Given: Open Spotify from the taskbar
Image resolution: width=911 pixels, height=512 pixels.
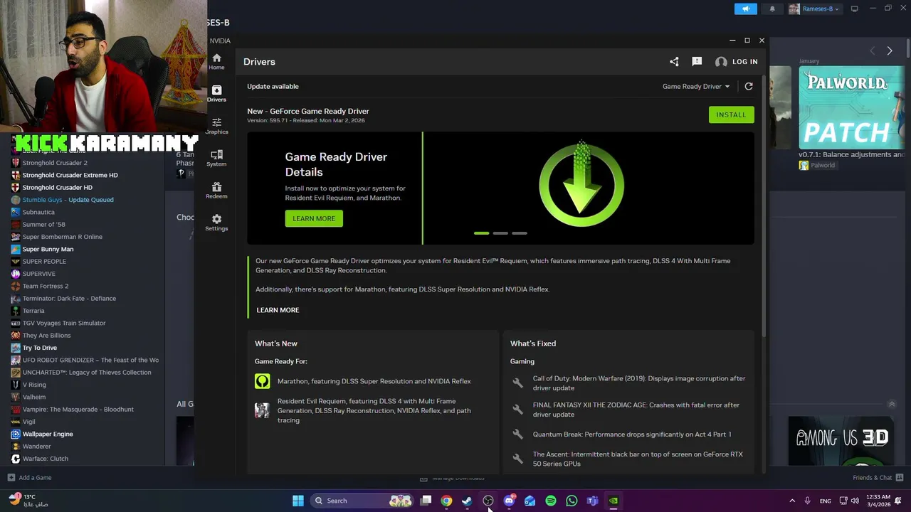Looking at the screenshot, I should (551, 501).
